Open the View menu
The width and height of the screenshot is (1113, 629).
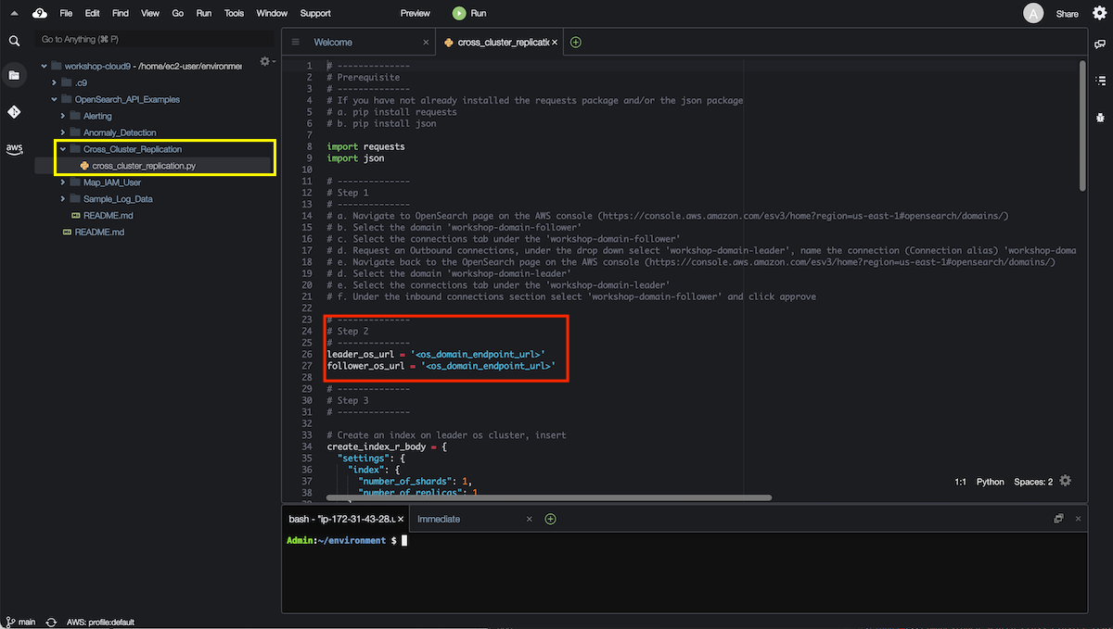[150, 14]
